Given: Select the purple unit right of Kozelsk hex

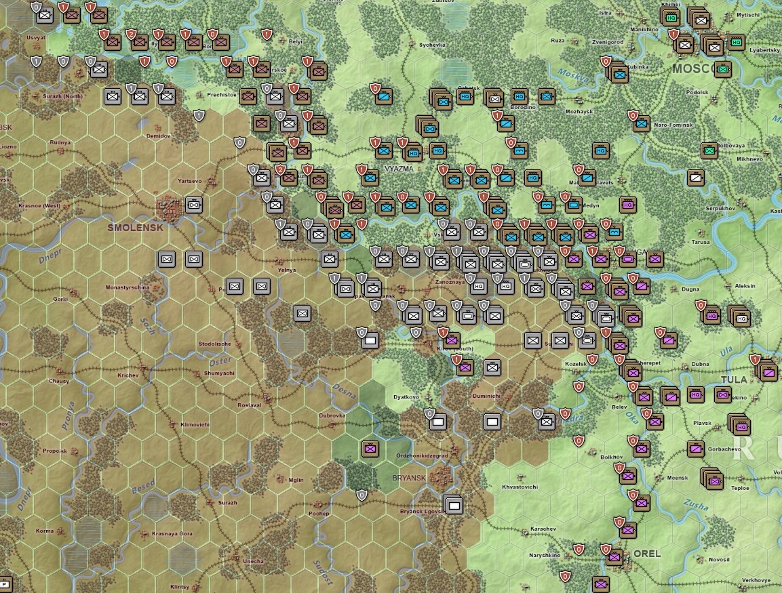Looking at the screenshot, I should [632, 371].
